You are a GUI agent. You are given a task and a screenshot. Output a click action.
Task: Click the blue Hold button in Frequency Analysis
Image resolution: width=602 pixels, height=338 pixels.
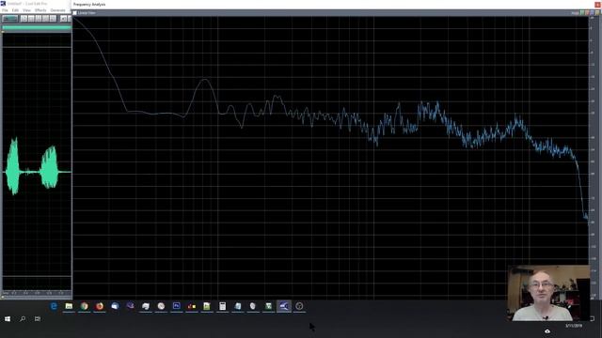(593, 13)
